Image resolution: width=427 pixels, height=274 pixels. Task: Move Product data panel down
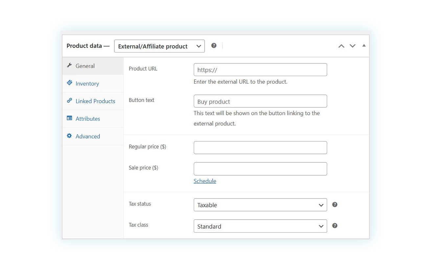click(352, 46)
